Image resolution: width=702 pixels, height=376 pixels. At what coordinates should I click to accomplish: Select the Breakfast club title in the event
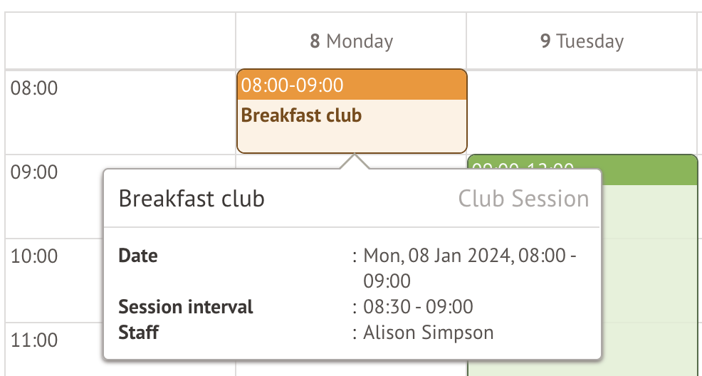301,115
